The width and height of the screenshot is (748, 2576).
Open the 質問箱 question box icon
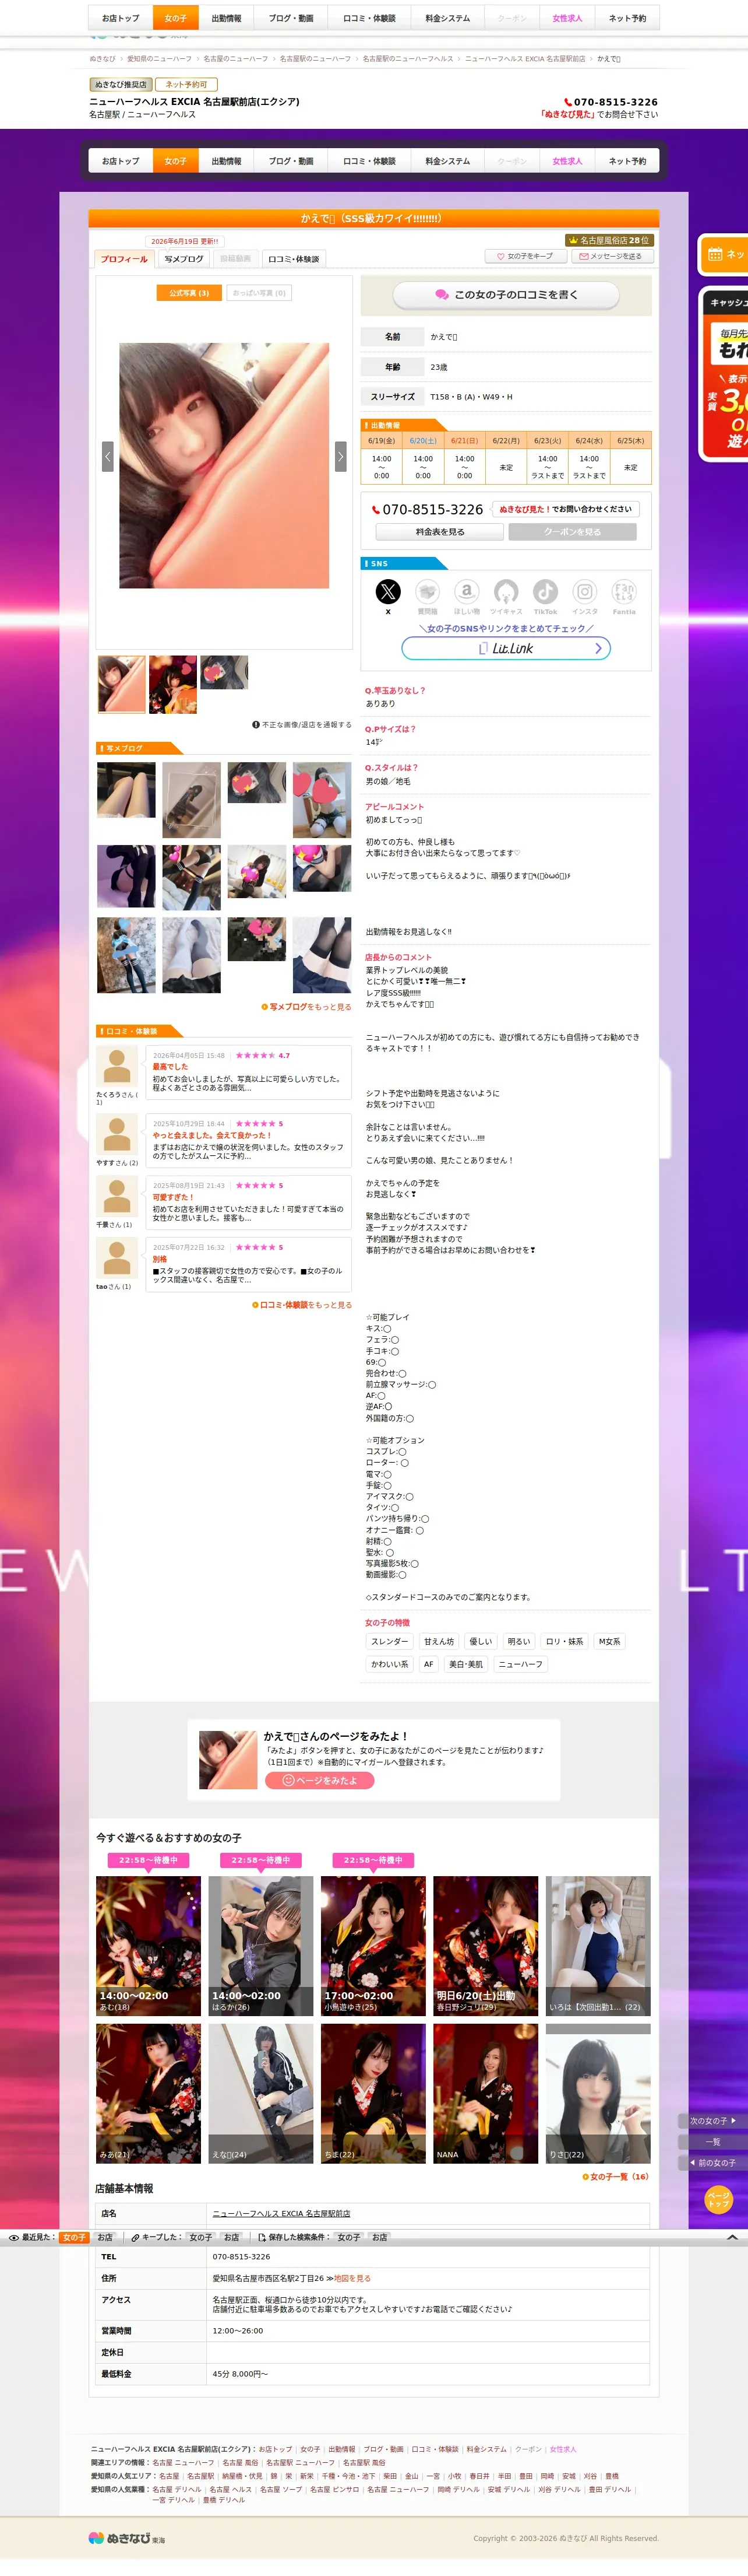428,591
